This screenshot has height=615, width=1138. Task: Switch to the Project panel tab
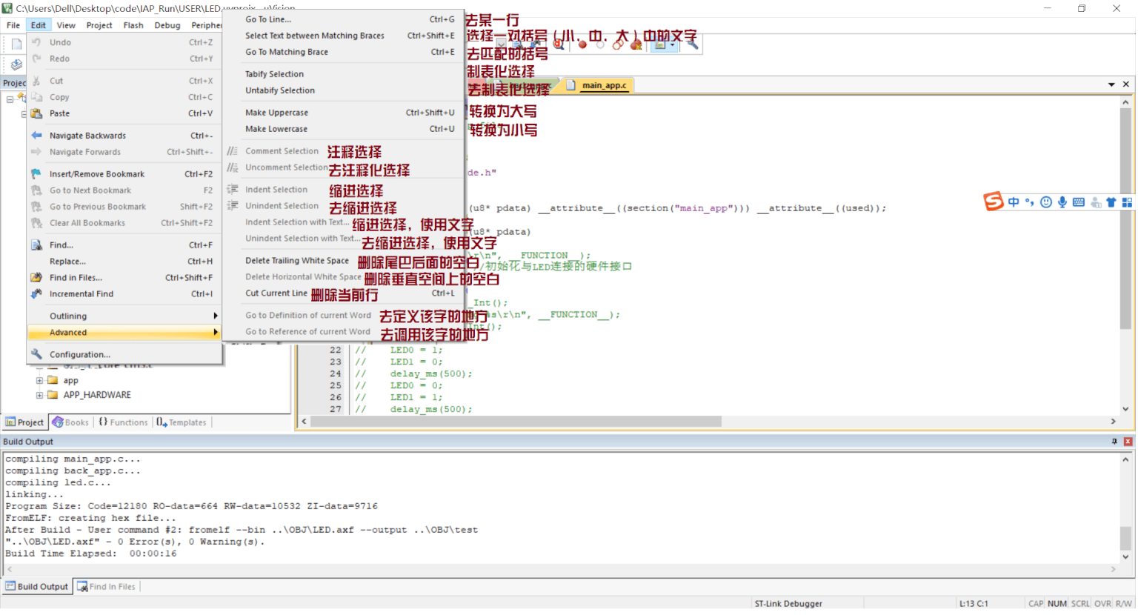click(x=25, y=422)
